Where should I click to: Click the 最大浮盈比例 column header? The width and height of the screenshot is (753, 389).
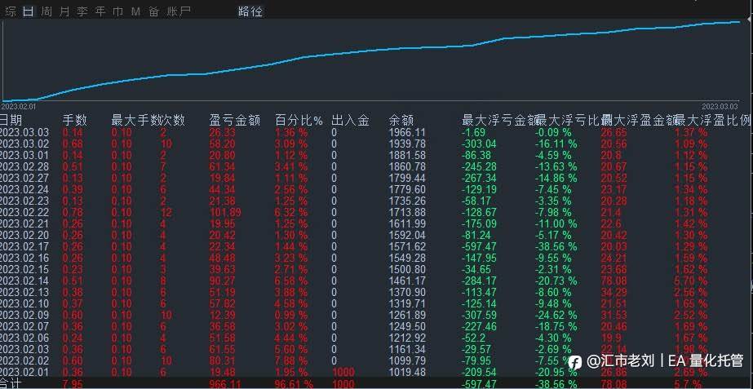[713, 120]
